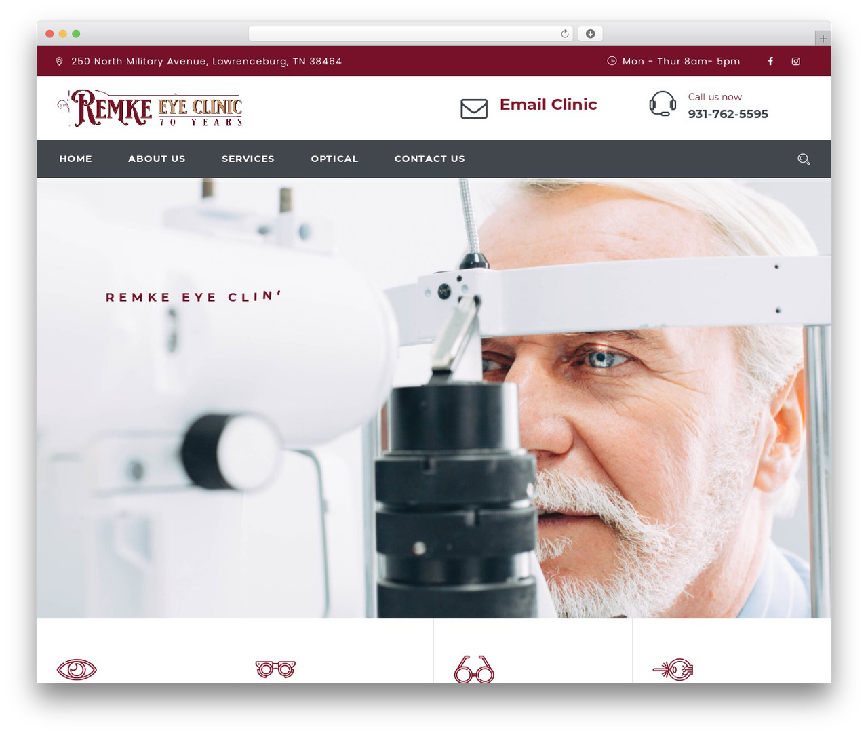Open the Facebook page icon
The image size is (868, 735).
click(770, 61)
